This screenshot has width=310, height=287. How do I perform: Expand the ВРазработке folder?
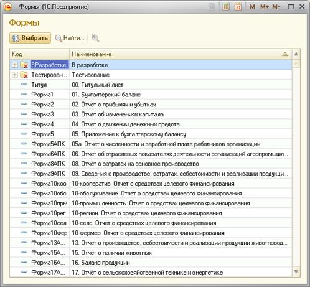click(15, 65)
